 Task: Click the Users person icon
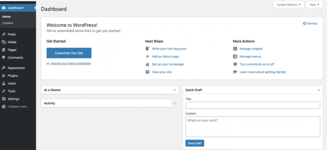click(x=4, y=83)
